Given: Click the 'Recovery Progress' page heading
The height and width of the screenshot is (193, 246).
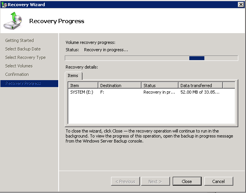Looking at the screenshot, I should point(57,21).
